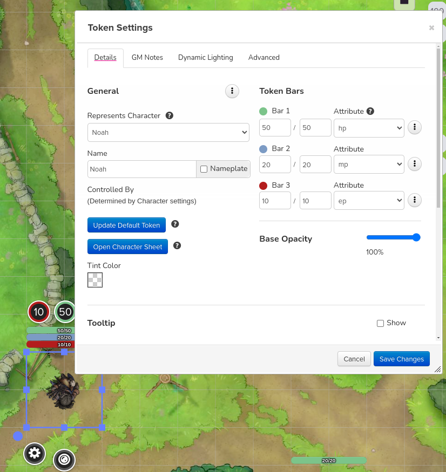Open Bar 1 options three-dot menu
The height and width of the screenshot is (472, 446).
pos(414,128)
